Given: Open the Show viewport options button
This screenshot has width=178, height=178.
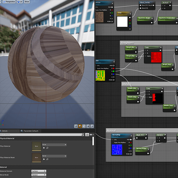Looking at the screenshot, I should tap(27, 2).
